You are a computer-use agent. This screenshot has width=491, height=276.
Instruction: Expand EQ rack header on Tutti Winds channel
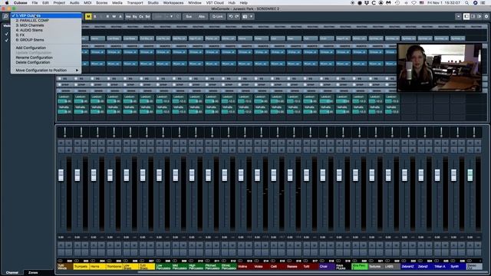64,78
